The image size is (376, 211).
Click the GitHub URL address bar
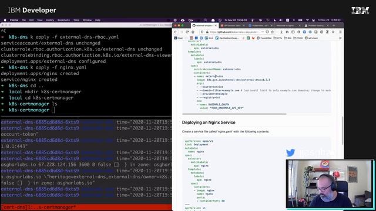(x=234, y=32)
